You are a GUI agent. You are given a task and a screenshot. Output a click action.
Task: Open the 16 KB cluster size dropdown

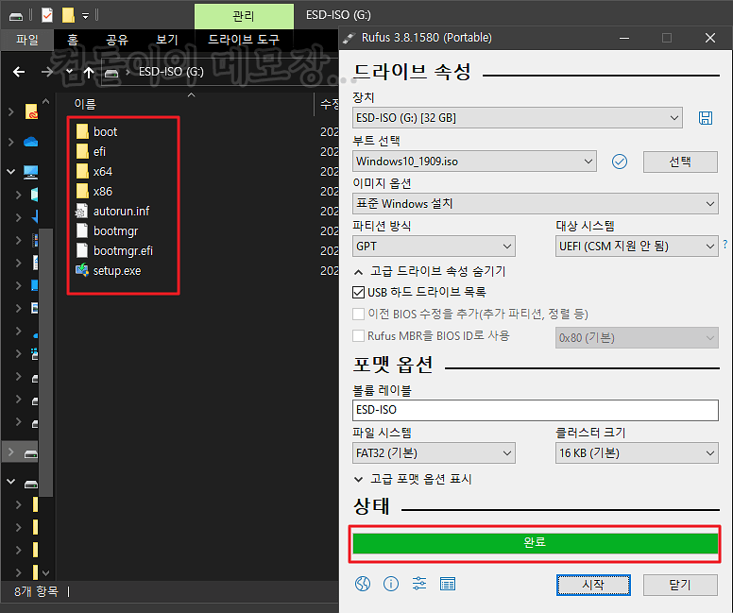tap(637, 453)
